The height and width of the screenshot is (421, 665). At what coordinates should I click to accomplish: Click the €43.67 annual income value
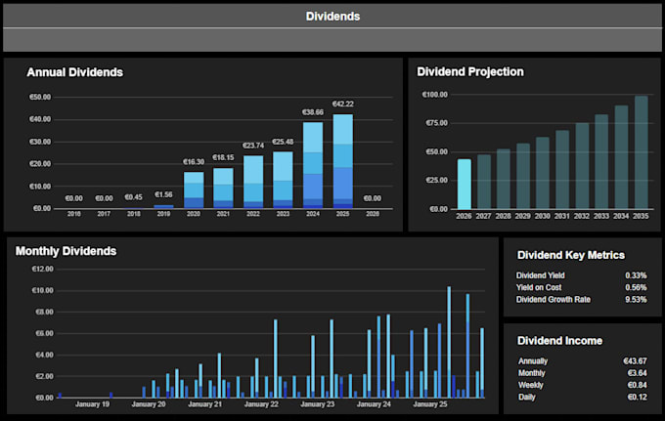(x=635, y=361)
